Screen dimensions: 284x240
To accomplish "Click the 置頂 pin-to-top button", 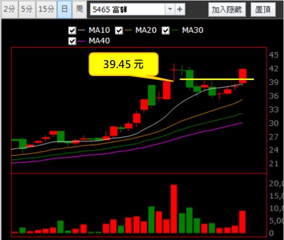I will pyautogui.click(x=263, y=9).
